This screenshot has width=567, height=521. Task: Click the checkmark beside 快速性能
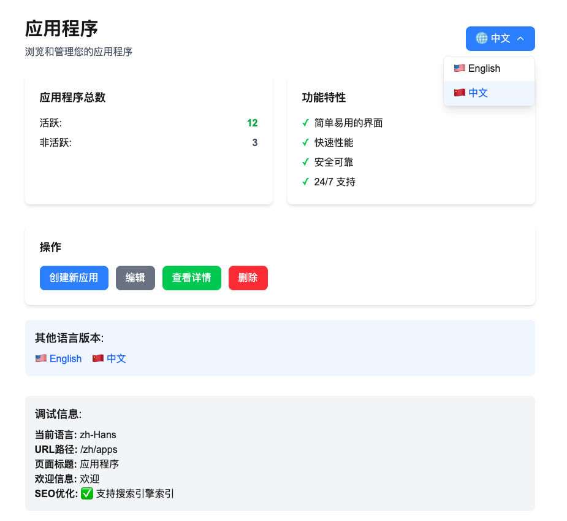[305, 142]
